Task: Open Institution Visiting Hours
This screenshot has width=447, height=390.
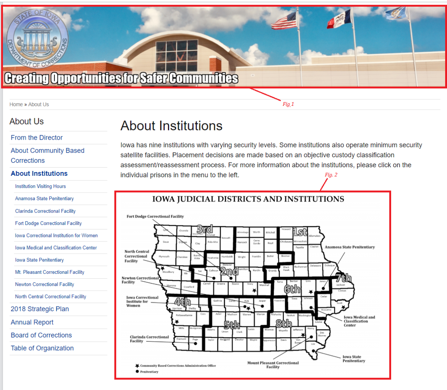Action: tap(40, 186)
